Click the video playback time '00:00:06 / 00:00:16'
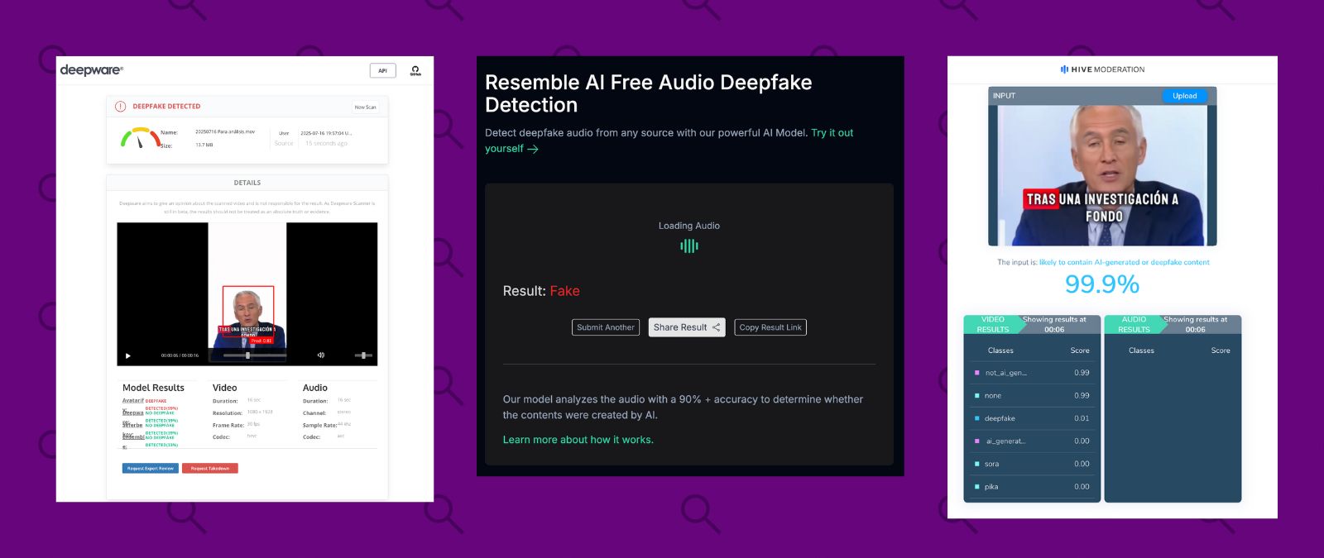 (x=180, y=355)
